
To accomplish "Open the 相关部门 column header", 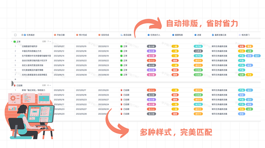I will pos(245,35).
